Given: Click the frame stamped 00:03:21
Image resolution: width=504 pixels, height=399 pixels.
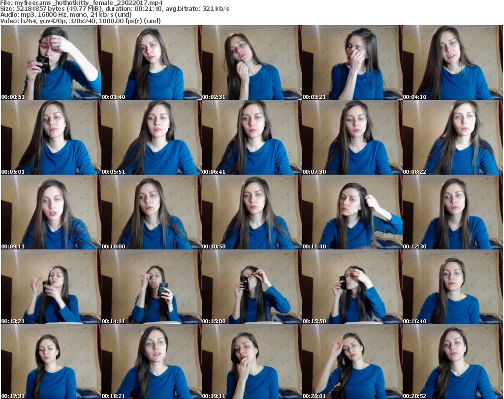Looking at the screenshot, I should pos(352,62).
